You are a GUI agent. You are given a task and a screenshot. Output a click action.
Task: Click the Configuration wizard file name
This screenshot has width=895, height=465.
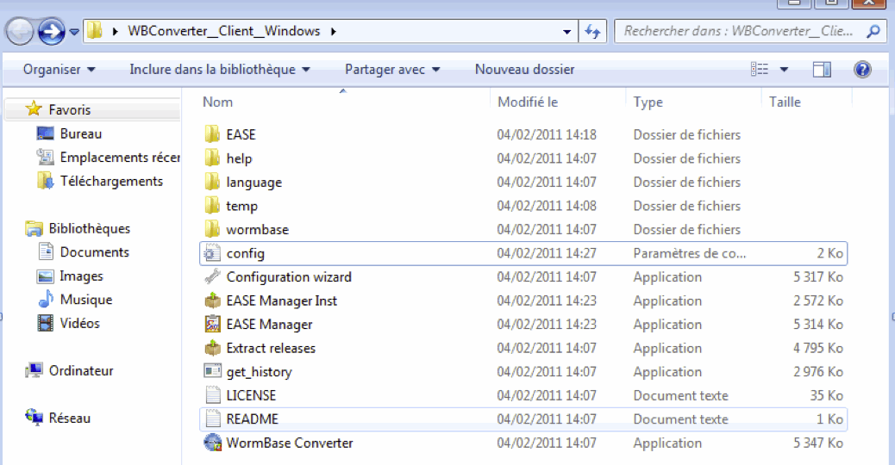tap(289, 277)
